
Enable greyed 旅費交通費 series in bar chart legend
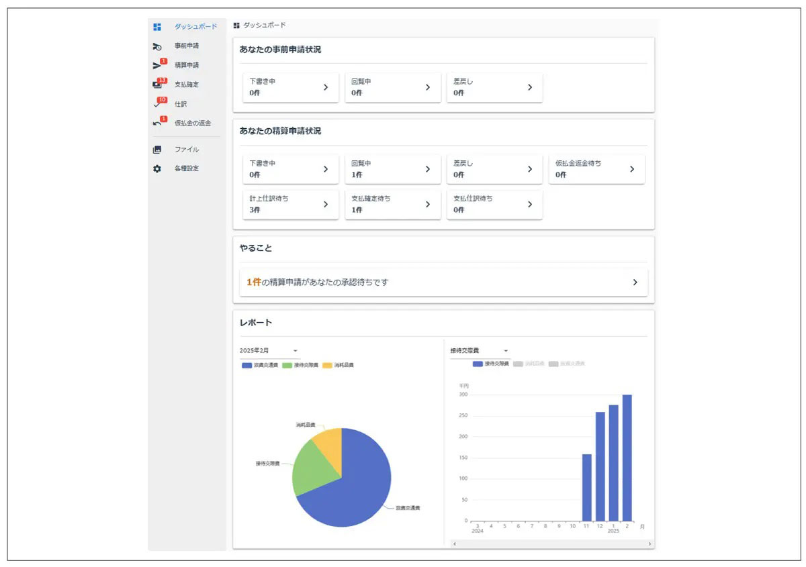[x=566, y=364]
